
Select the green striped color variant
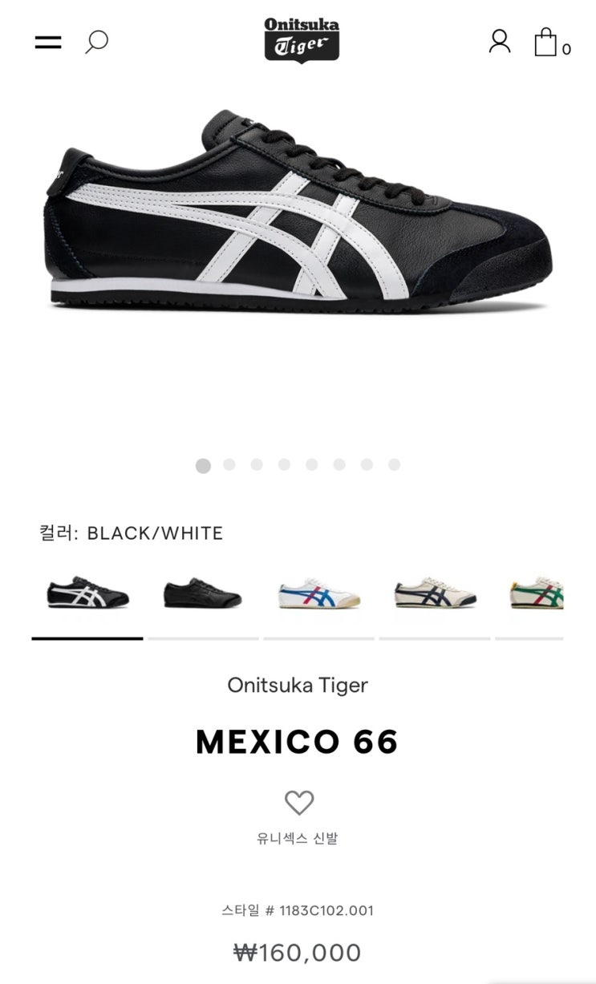(x=537, y=595)
